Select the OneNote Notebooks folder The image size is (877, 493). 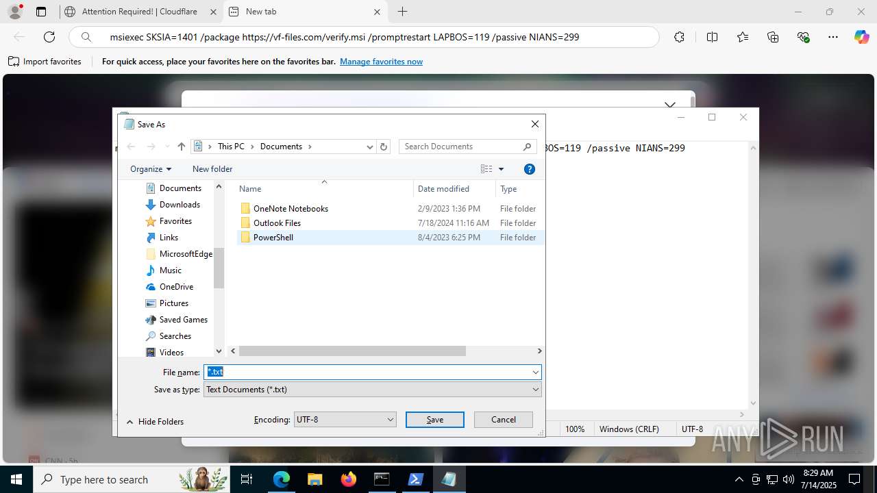(291, 209)
